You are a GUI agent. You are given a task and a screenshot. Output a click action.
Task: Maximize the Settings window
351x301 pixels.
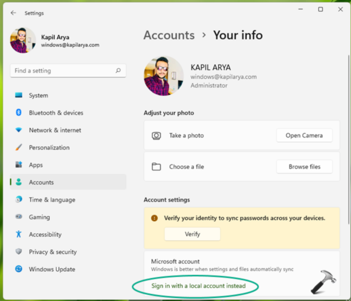tap(320, 9)
